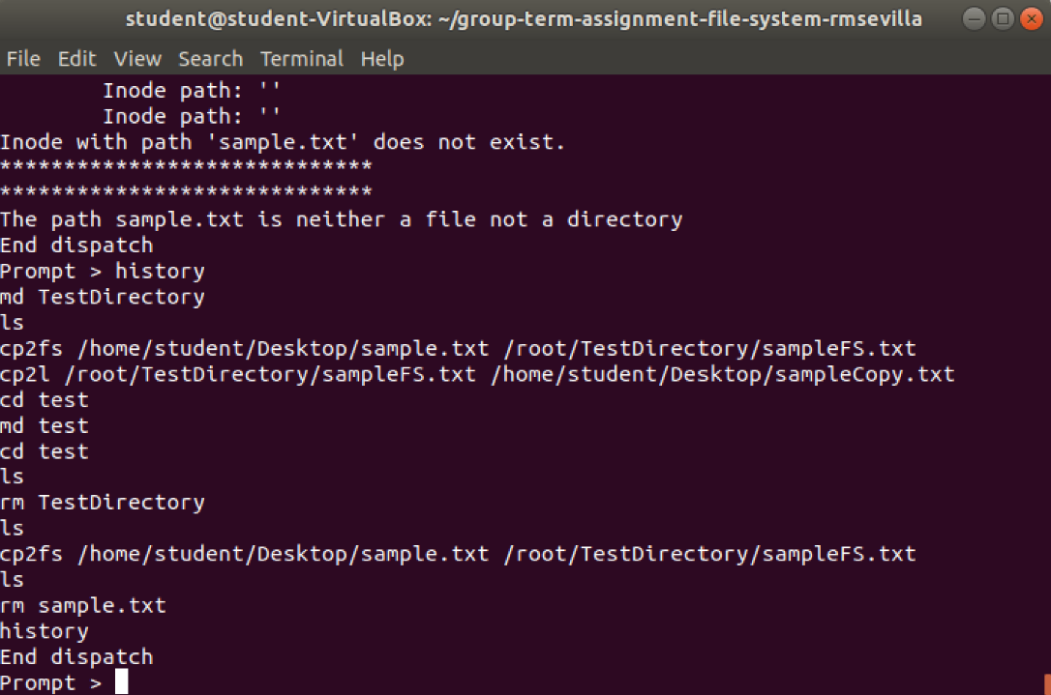The width and height of the screenshot is (1051, 695).
Task: Open the Terminal menu
Action: pyautogui.click(x=302, y=59)
